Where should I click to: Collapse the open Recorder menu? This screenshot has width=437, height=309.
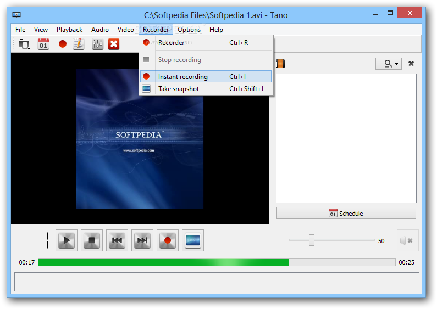156,30
